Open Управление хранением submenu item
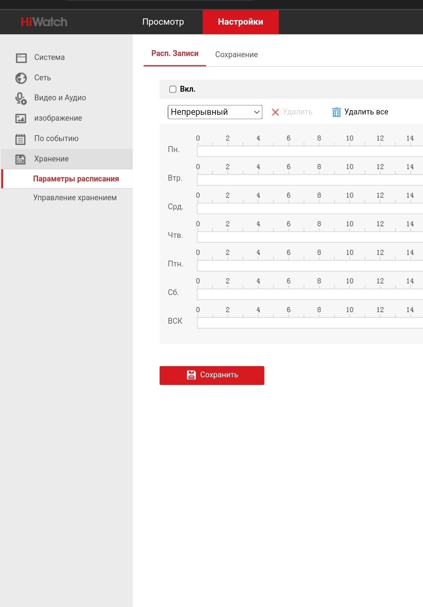 [75, 198]
